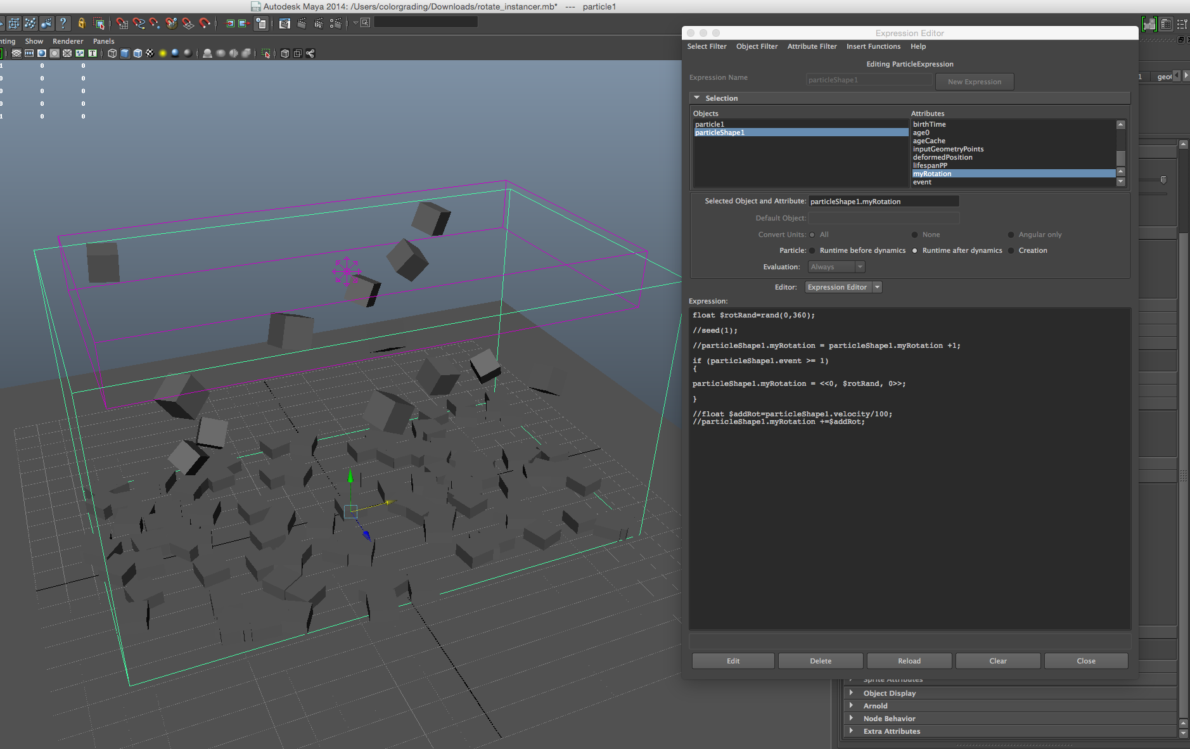
Task: Enable snap to points magnet icon
Action: click(155, 23)
